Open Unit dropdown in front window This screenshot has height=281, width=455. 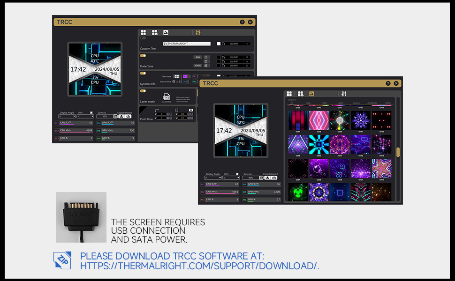pyautogui.click(x=231, y=178)
